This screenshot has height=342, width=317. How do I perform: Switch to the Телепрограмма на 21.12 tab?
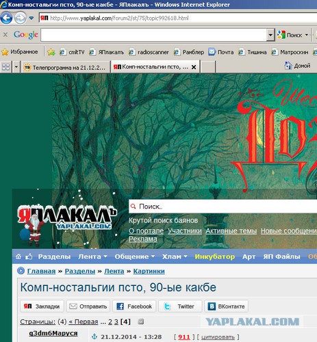tap(65, 67)
